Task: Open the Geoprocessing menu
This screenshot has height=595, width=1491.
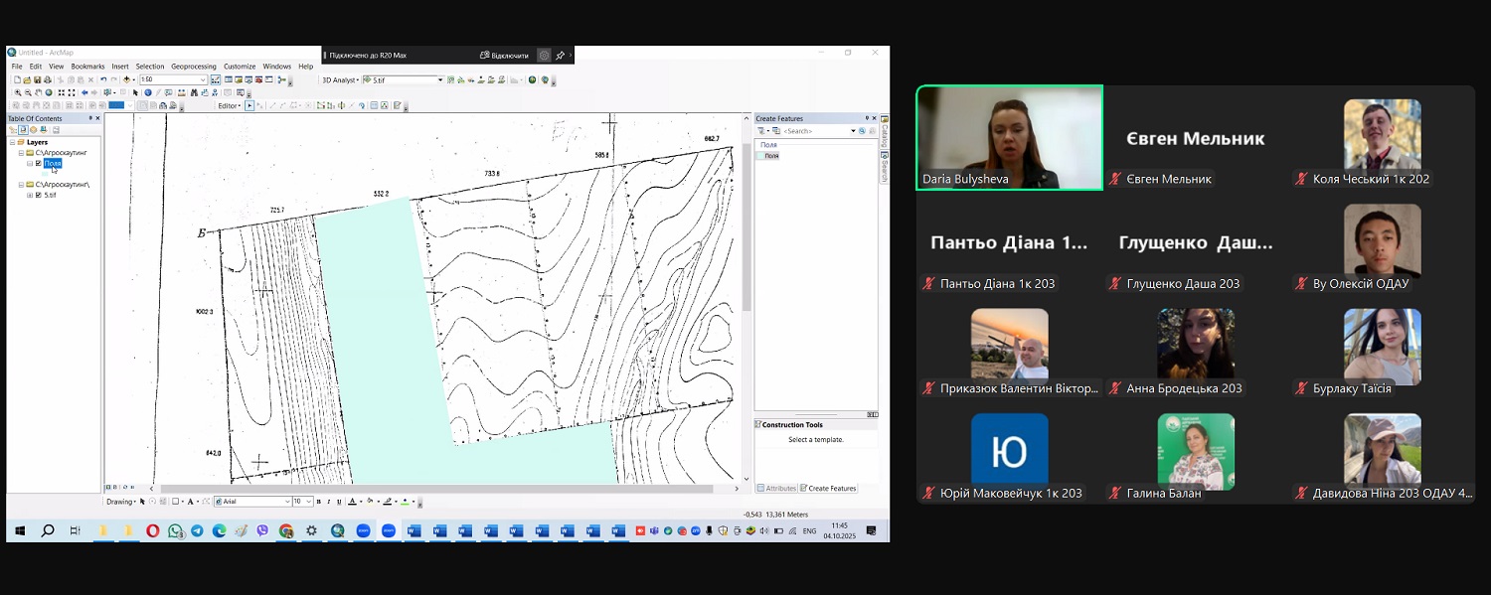Action: [x=193, y=67]
